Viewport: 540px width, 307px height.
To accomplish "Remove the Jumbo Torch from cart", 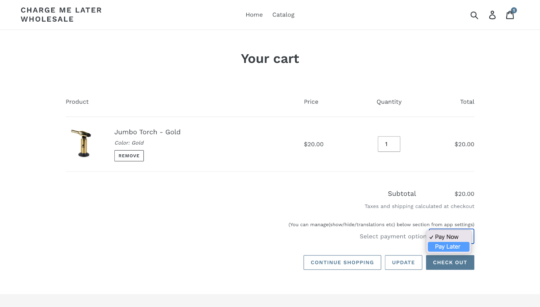I will tap(129, 156).
